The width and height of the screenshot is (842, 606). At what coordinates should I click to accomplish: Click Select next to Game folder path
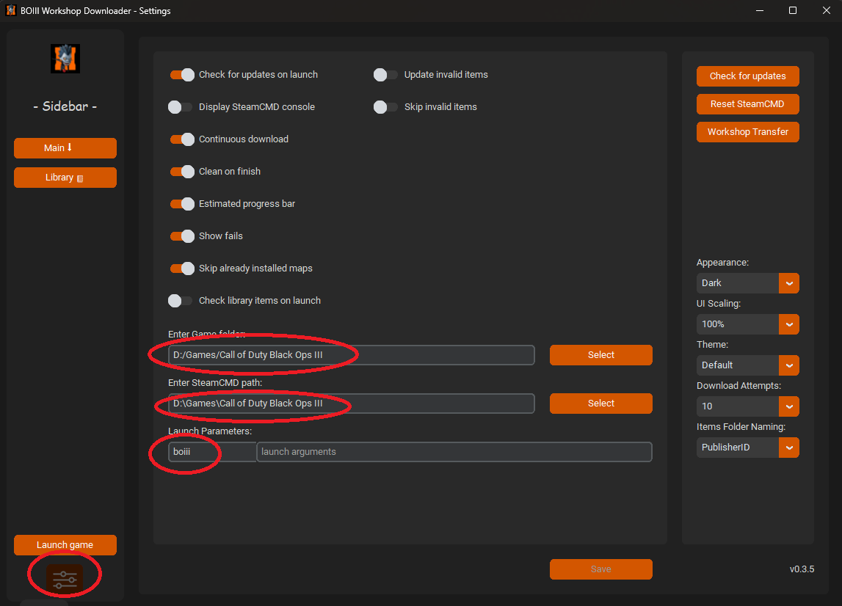coord(600,355)
